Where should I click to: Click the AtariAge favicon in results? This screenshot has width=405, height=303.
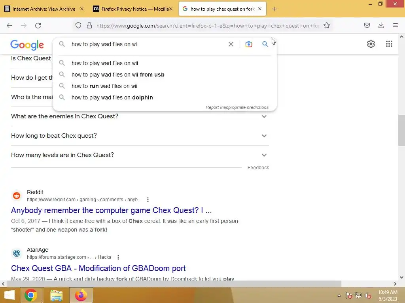(x=17, y=253)
